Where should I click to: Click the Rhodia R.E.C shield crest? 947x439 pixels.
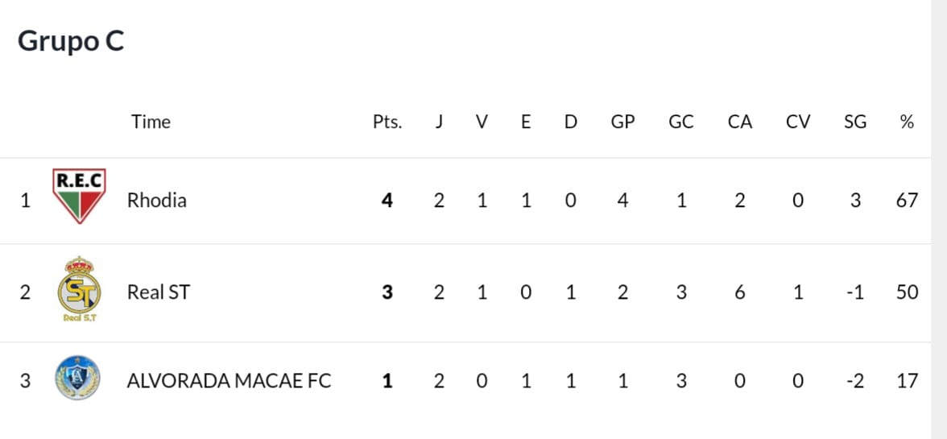pos(78,196)
